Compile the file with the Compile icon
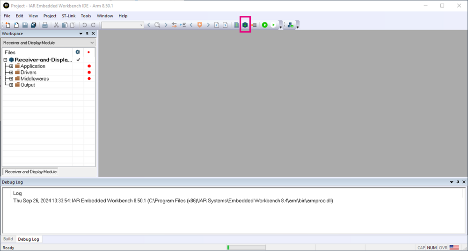The height and width of the screenshot is (251, 468). point(236,25)
